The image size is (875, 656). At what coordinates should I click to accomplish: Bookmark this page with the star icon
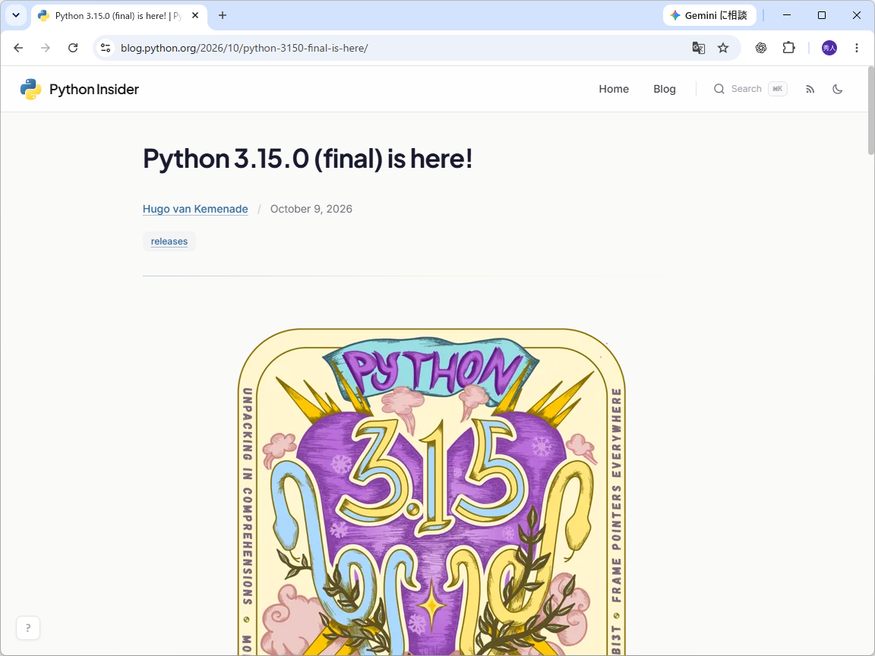tap(723, 48)
